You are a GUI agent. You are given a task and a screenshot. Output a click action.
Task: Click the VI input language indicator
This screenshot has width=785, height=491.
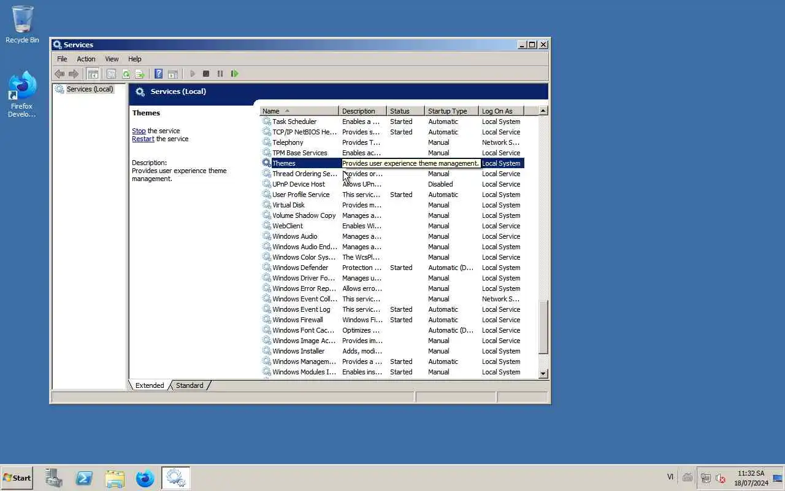[x=670, y=477]
